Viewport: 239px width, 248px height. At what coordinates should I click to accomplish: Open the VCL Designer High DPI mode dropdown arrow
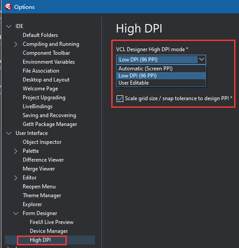coord(202,60)
